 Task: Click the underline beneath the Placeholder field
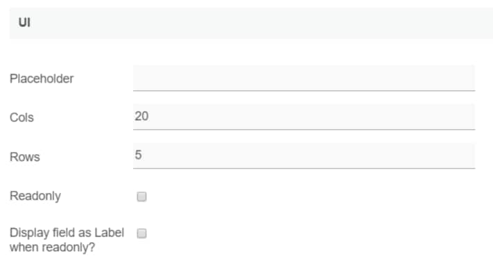click(x=304, y=91)
